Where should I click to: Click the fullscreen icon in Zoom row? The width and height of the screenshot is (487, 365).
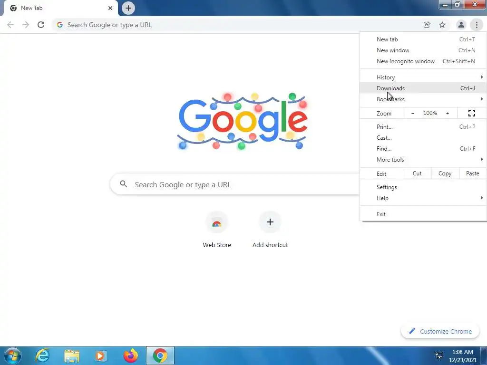pyautogui.click(x=472, y=113)
